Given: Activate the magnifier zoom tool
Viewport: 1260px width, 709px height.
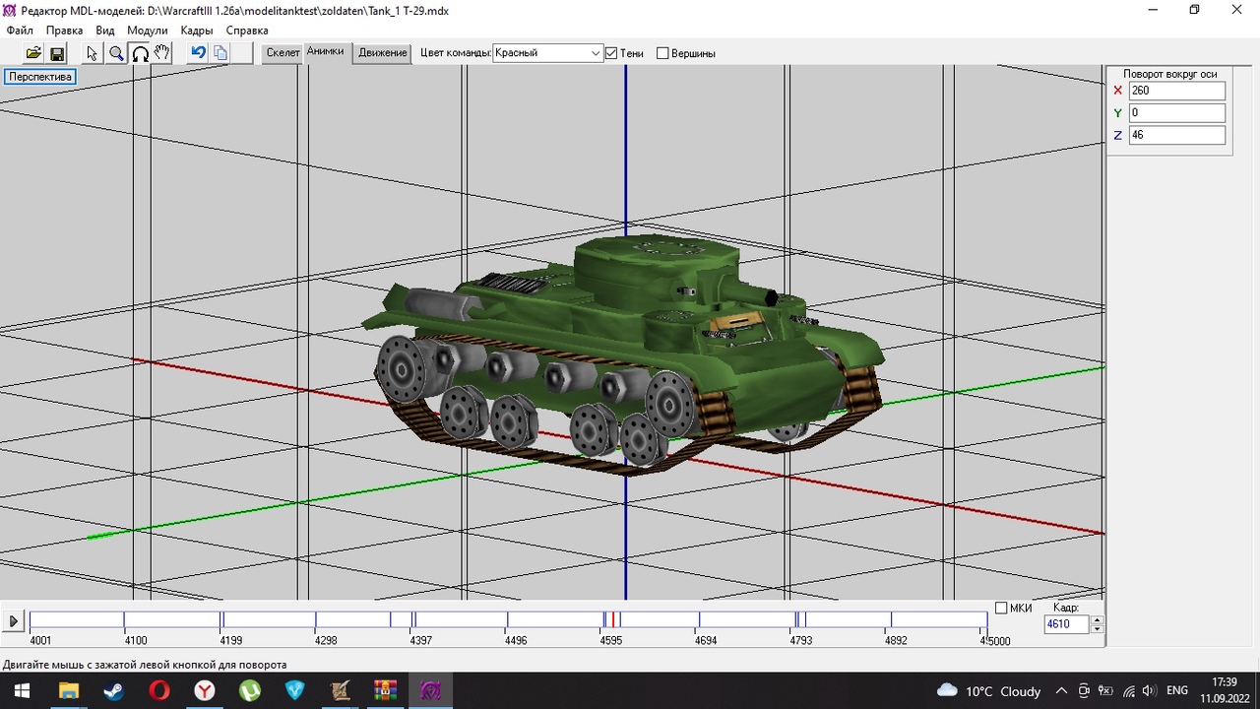Looking at the screenshot, I should pyautogui.click(x=116, y=53).
